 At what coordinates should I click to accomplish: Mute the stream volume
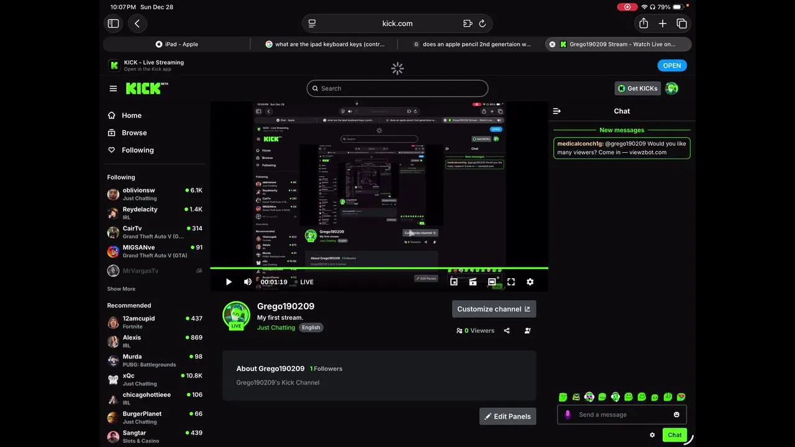coord(248,282)
